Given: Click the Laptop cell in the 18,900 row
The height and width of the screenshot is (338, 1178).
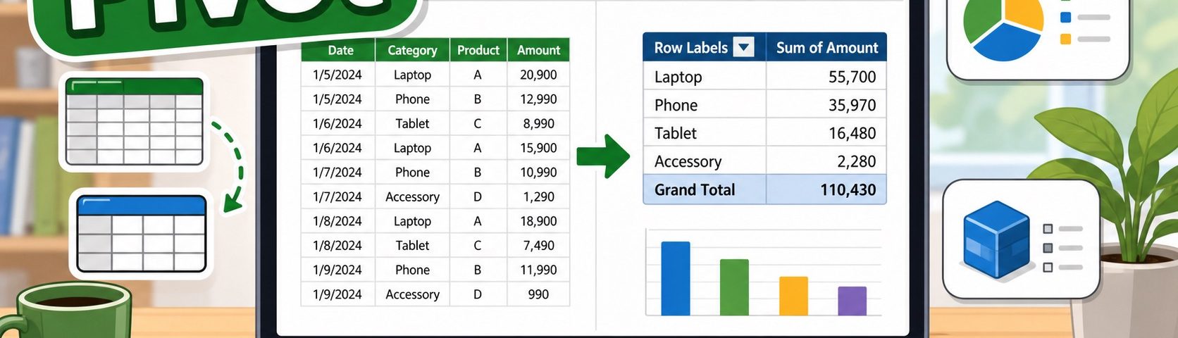Looking at the screenshot, I should 412,221.
